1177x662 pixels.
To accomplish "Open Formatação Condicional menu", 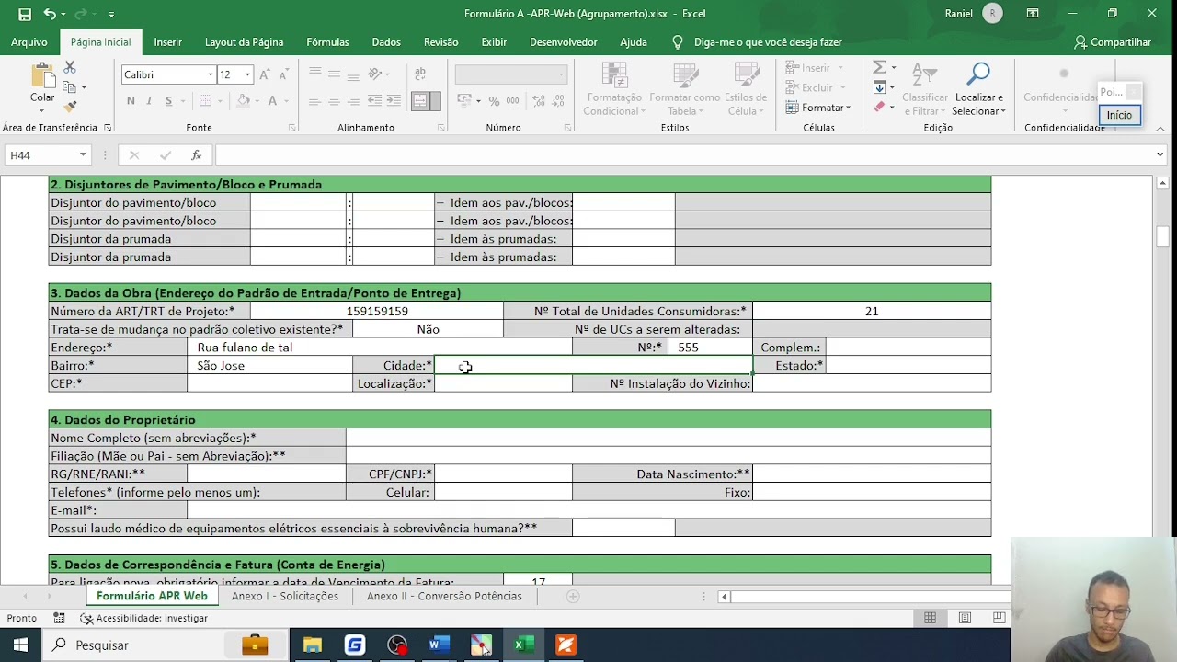I will click(614, 89).
